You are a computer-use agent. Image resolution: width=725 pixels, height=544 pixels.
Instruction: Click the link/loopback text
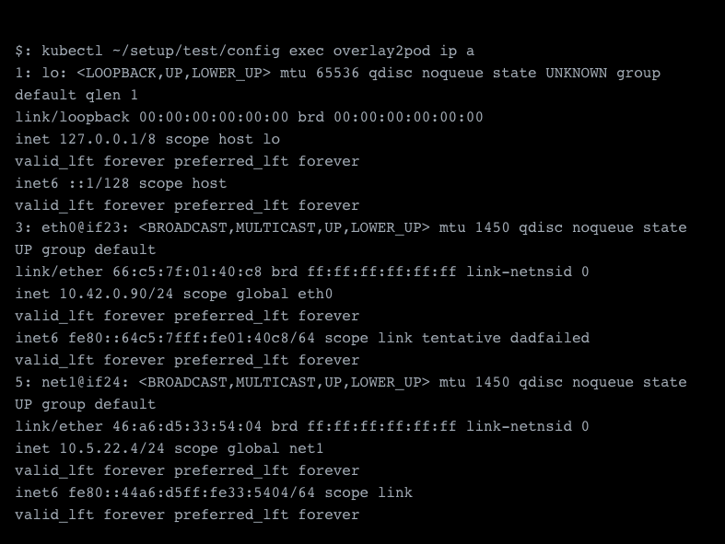(72, 117)
